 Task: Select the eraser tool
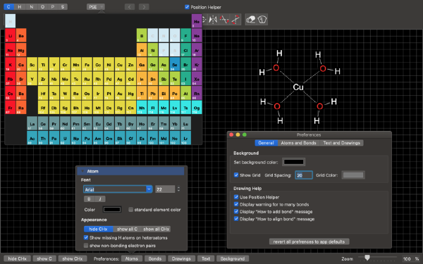[250, 20]
